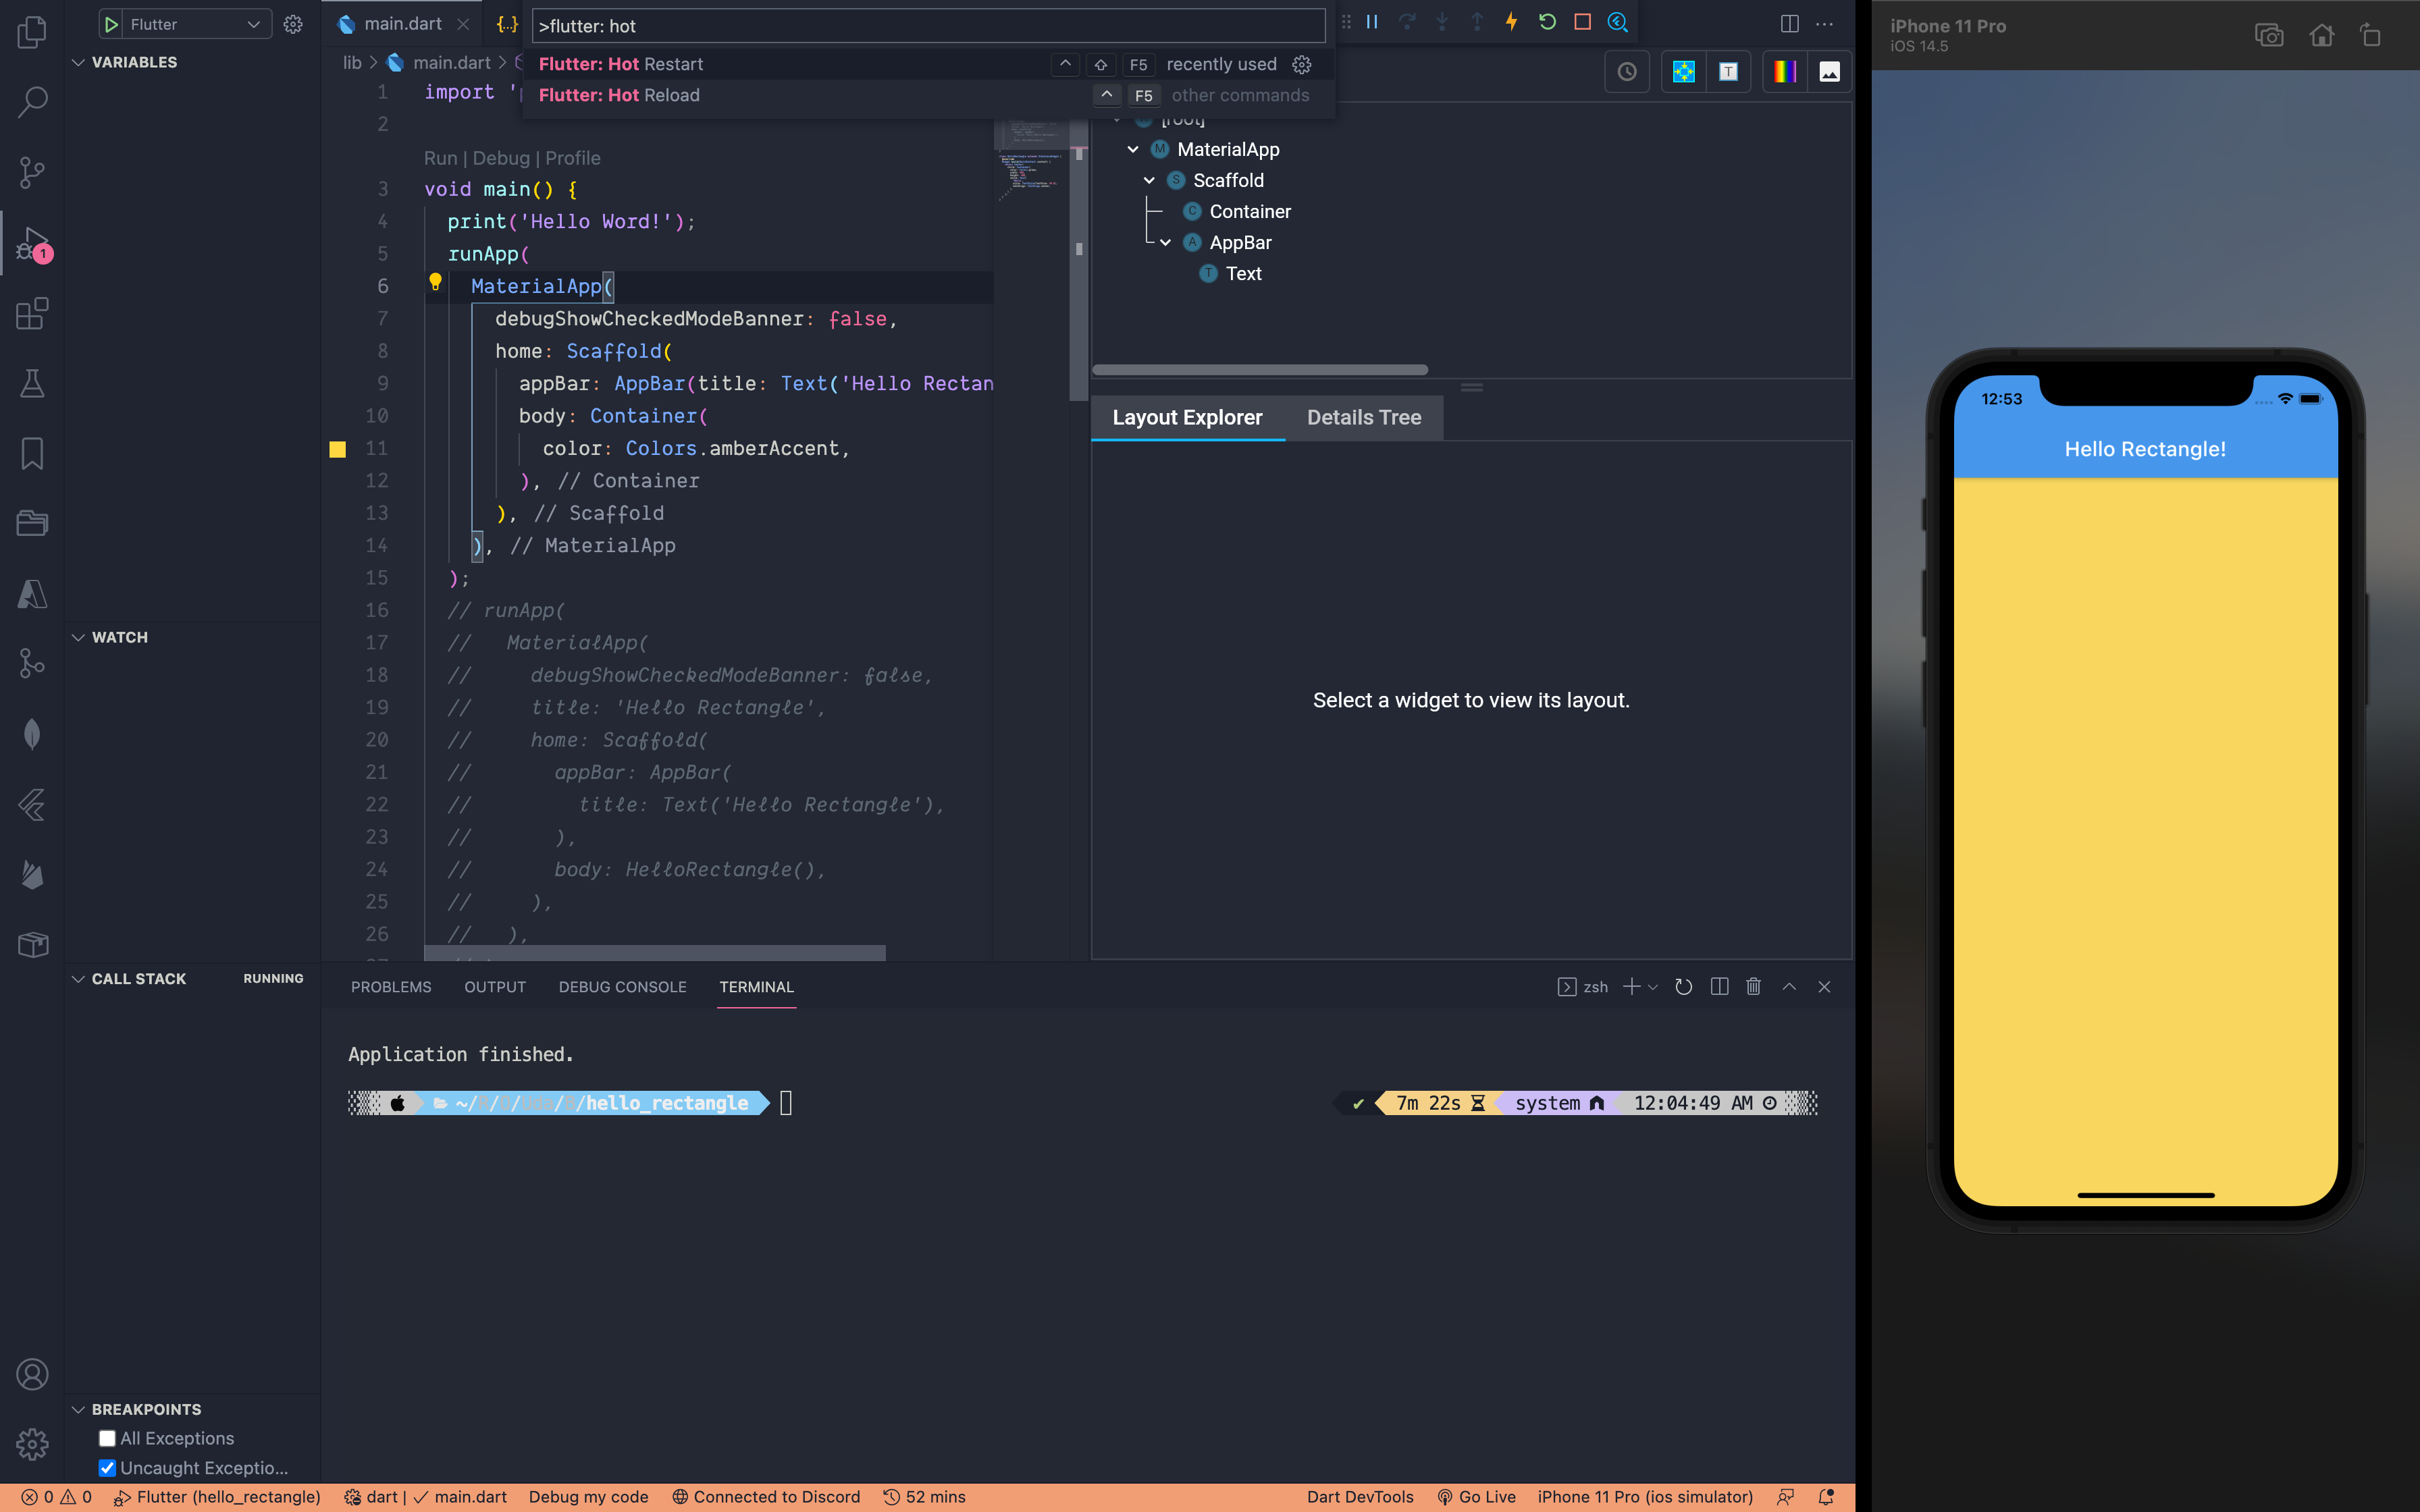Image resolution: width=2420 pixels, height=1512 pixels.
Task: Trigger Hot Reload with the lightning icon
Action: (x=1512, y=21)
